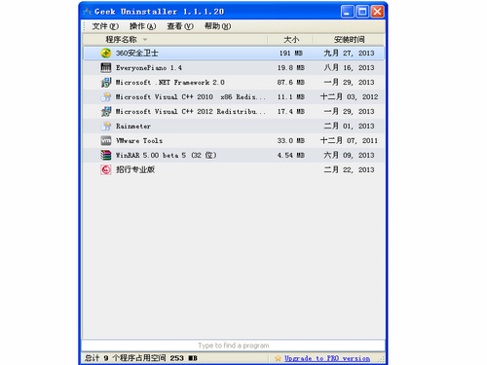Viewport: 487px width, 365px height.
Task: Click the 360安全卫士 program icon
Action: (106, 53)
